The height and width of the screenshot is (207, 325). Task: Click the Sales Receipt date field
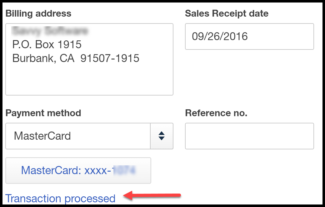coord(249,36)
